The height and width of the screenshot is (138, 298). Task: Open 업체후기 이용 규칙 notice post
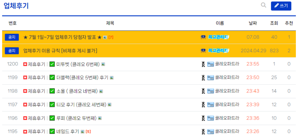(x=60, y=51)
